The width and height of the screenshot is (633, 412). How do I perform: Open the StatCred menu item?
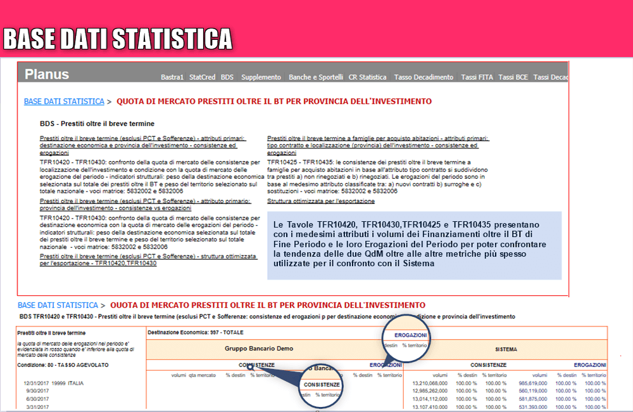click(203, 77)
